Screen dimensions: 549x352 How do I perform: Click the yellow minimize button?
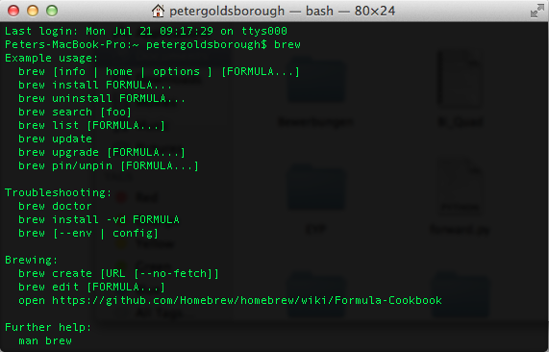pyautogui.click(x=33, y=11)
